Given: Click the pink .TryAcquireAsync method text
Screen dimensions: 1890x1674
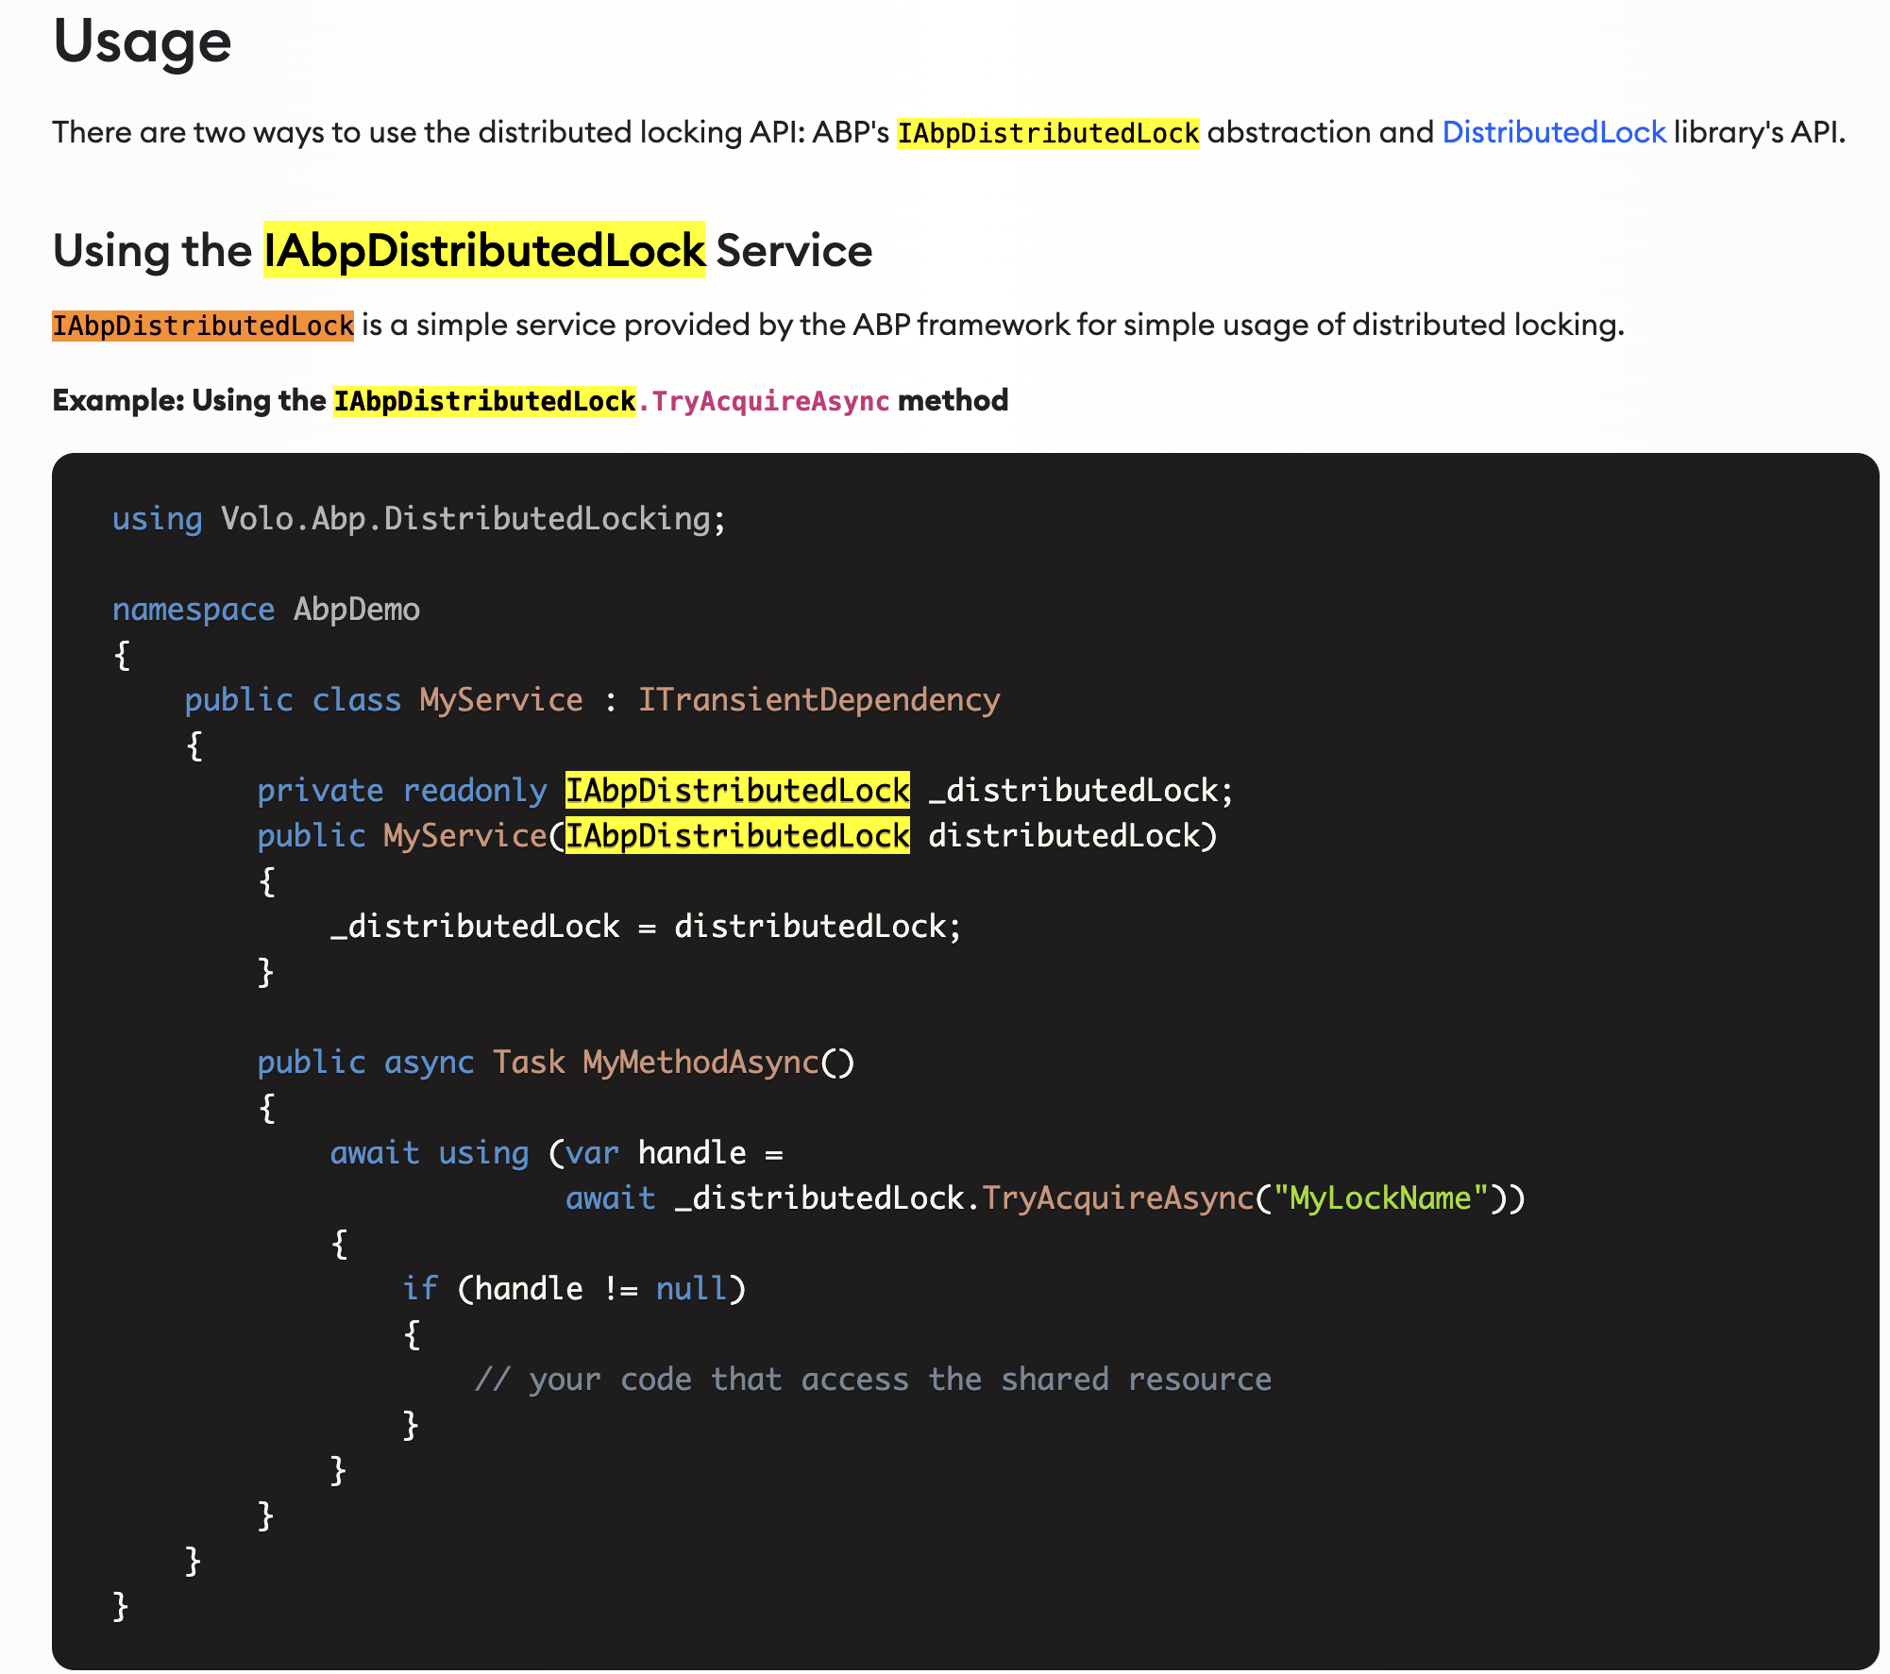Looking at the screenshot, I should (764, 401).
